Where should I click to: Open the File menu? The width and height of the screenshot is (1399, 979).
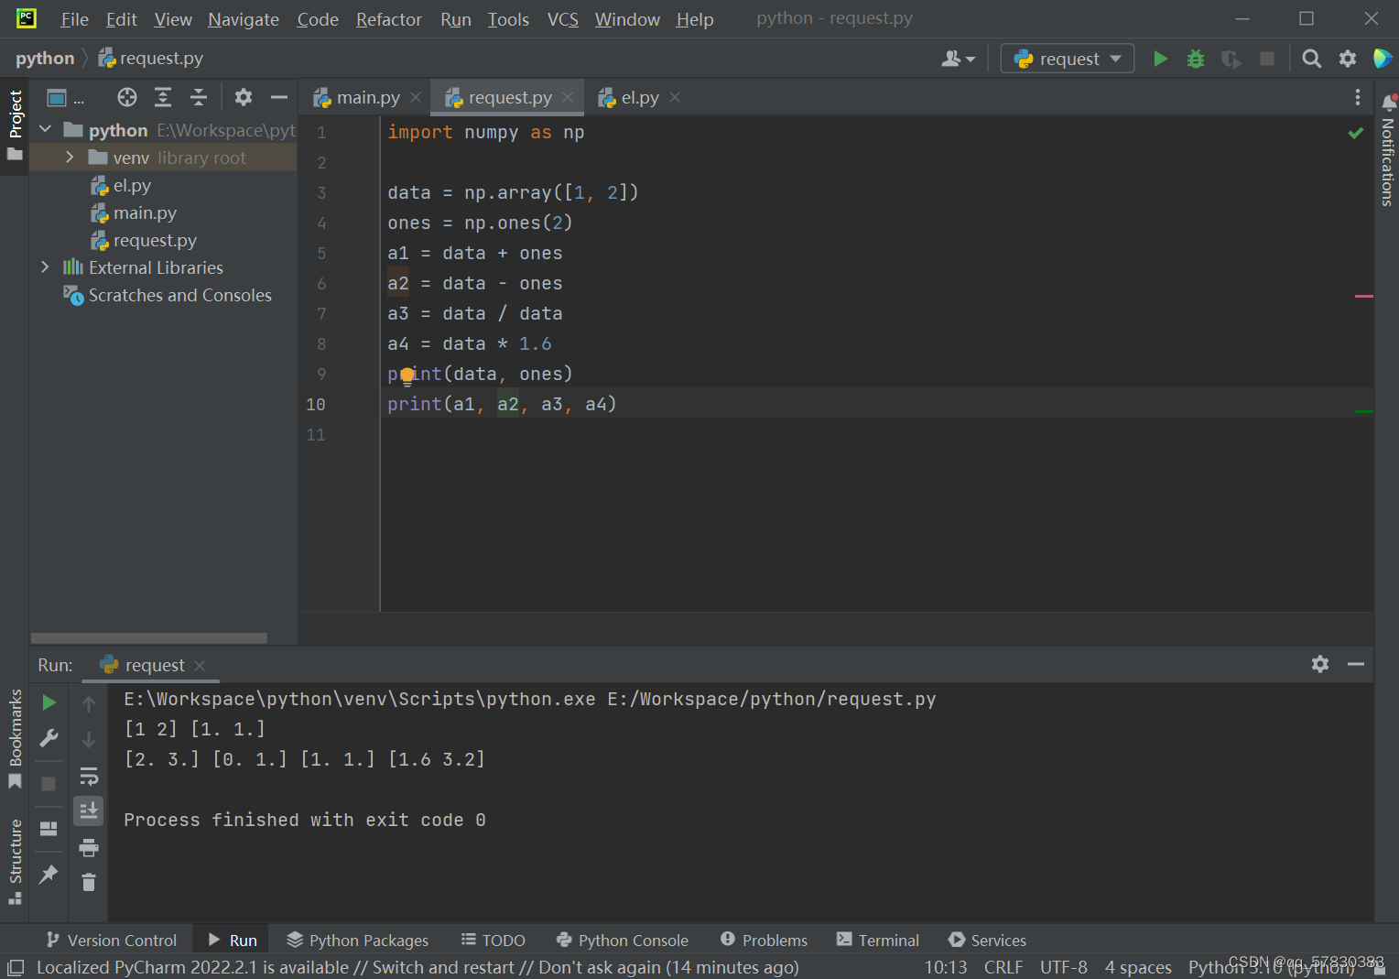pyautogui.click(x=74, y=19)
